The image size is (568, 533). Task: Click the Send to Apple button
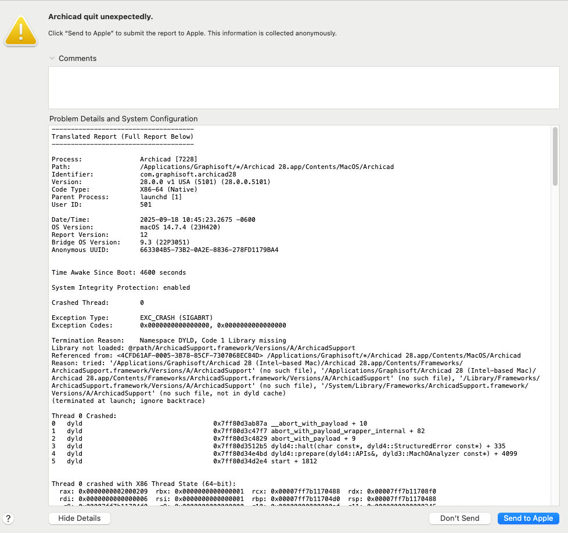(x=528, y=518)
